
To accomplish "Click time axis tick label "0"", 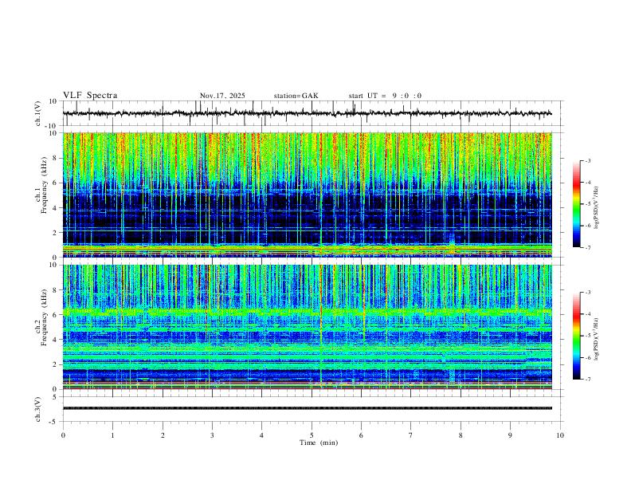I will (x=63, y=435).
